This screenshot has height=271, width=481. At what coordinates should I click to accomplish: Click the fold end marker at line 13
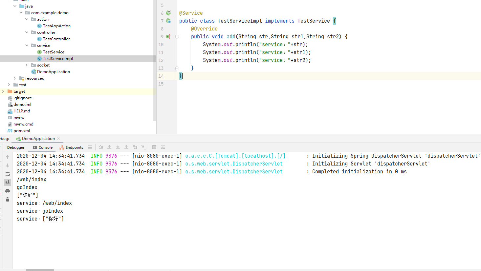point(177,68)
